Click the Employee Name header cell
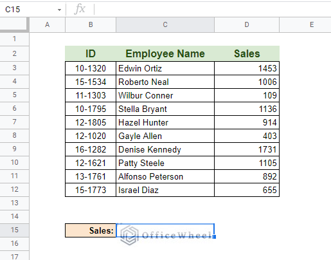The width and height of the screenshot is (331, 260). pyautogui.click(x=165, y=53)
